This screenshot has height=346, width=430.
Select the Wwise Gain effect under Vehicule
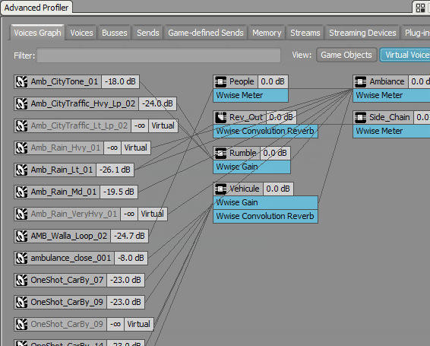click(x=265, y=202)
